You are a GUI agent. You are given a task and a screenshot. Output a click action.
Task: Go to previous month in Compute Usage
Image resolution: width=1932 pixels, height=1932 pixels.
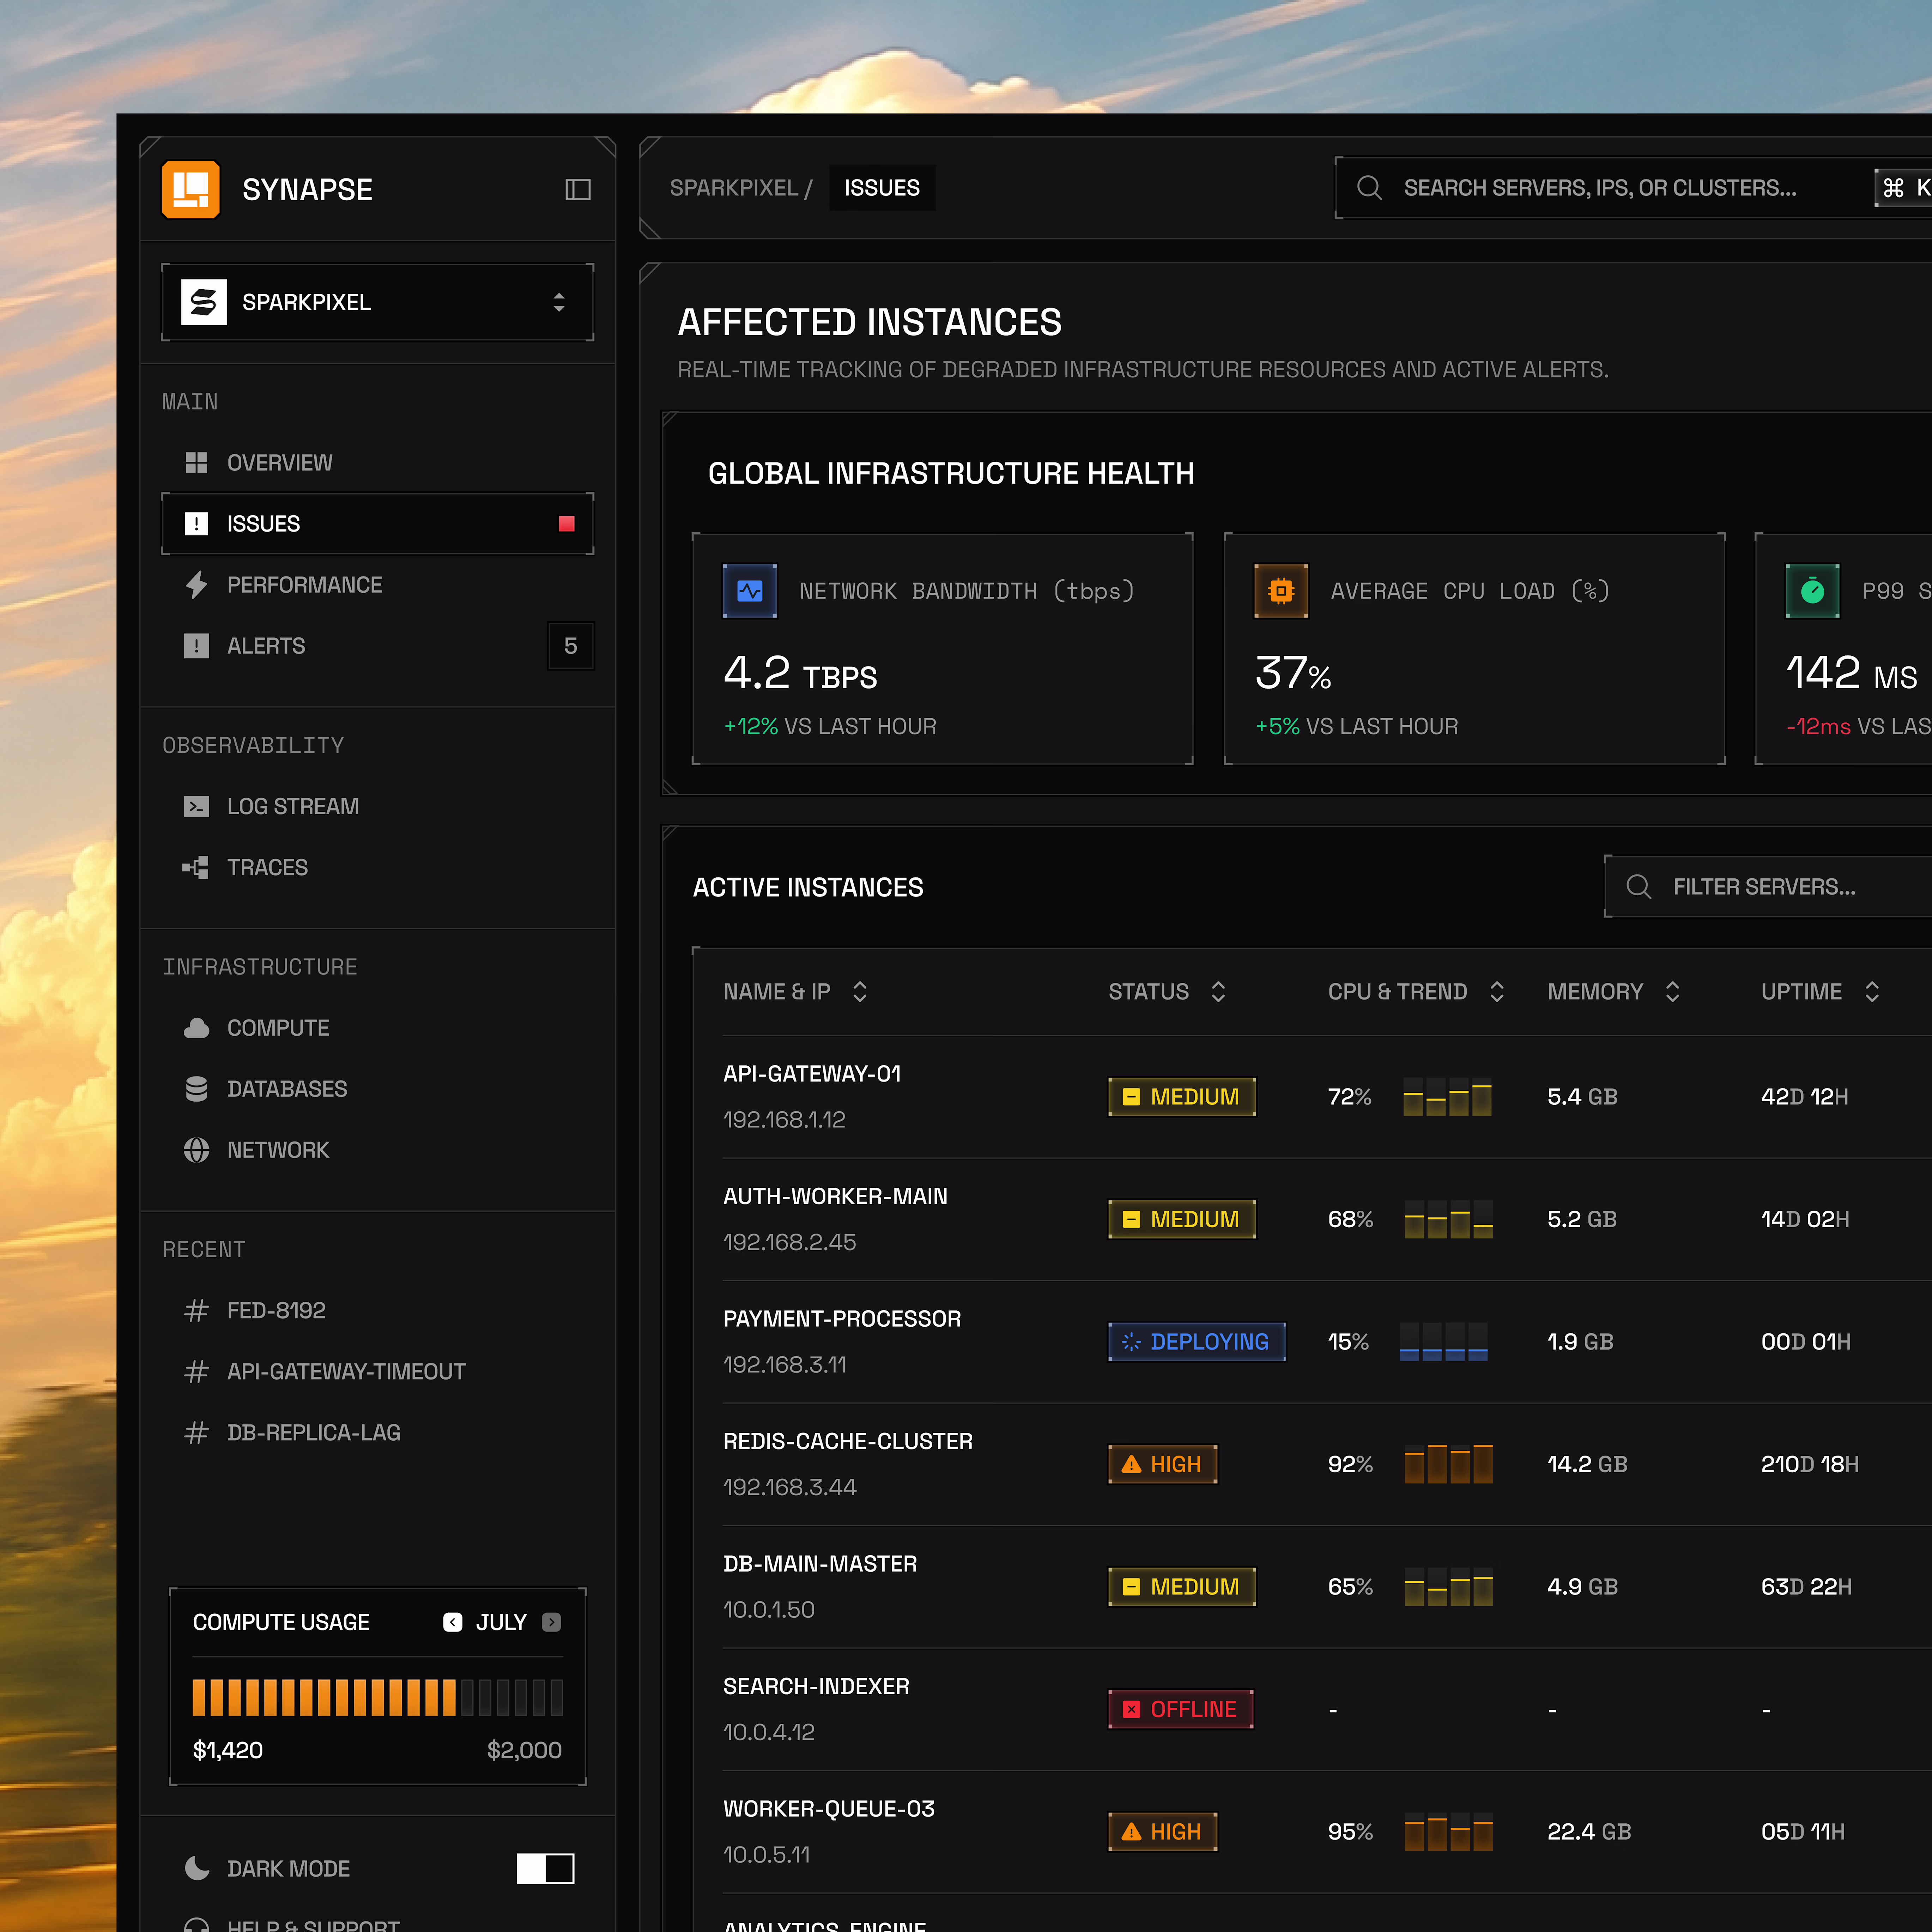coord(453,1622)
